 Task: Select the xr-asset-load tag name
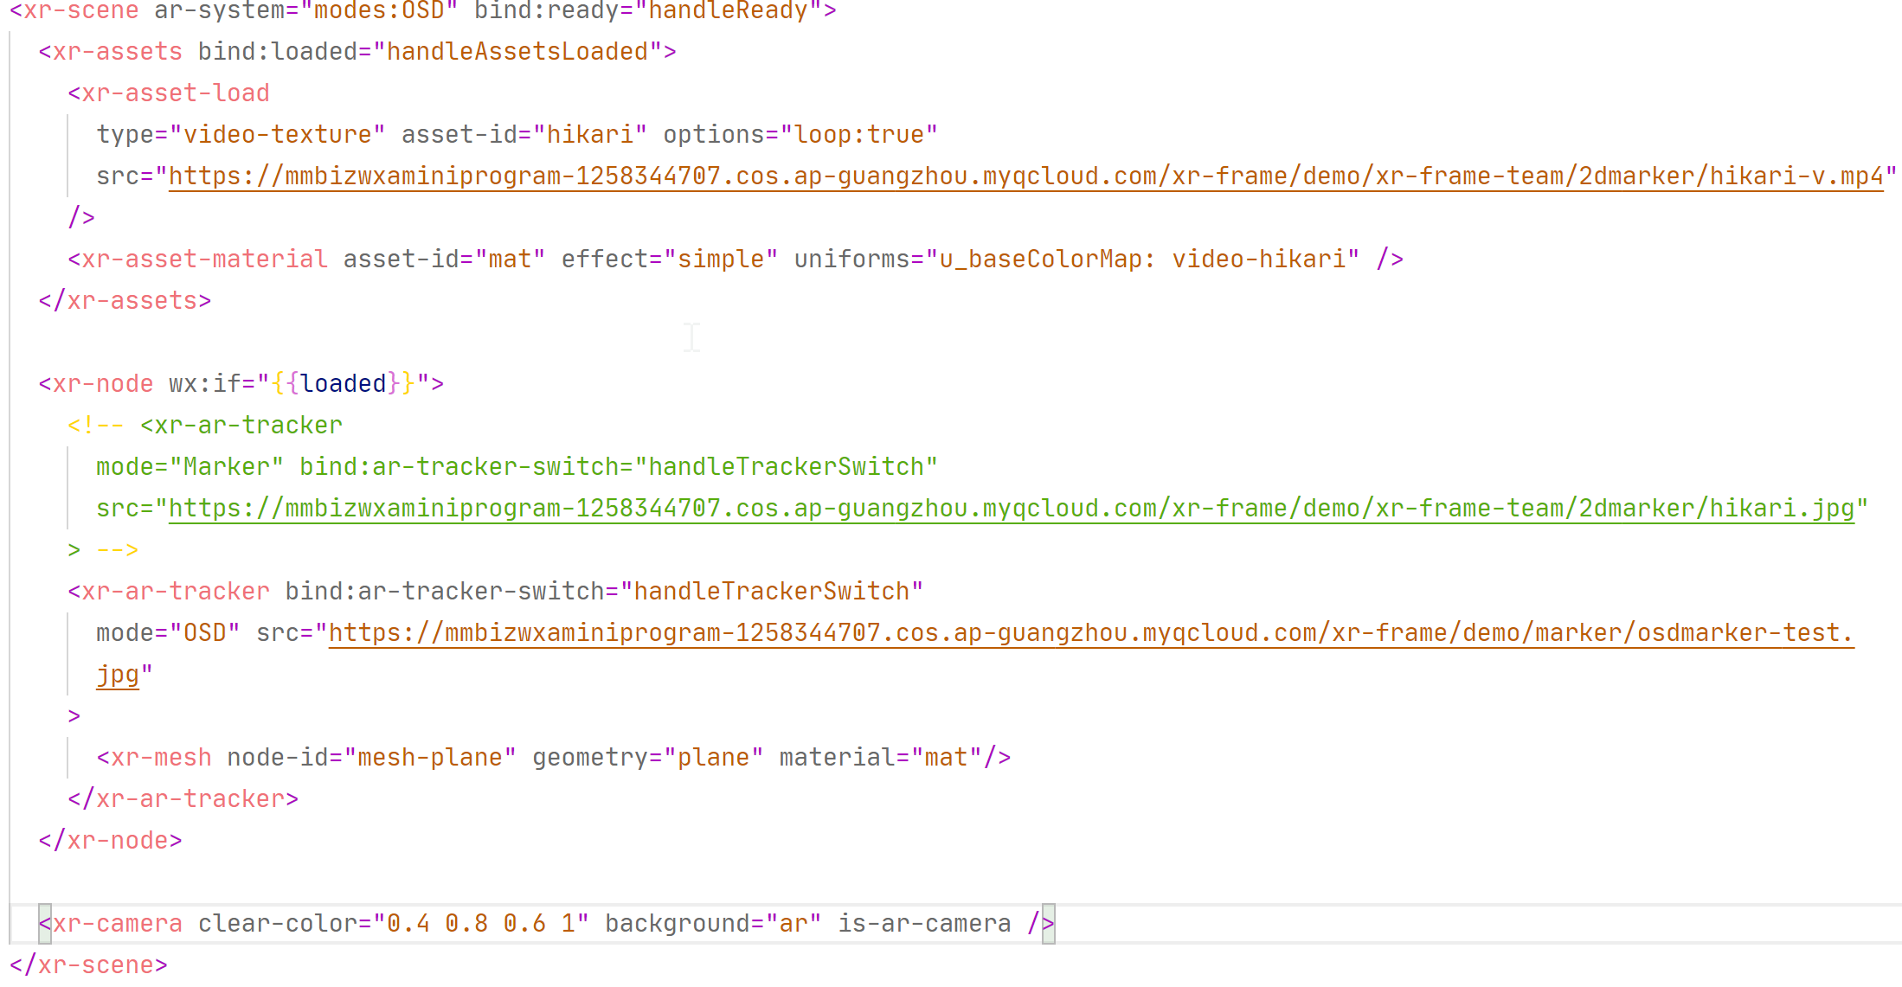pos(176,93)
